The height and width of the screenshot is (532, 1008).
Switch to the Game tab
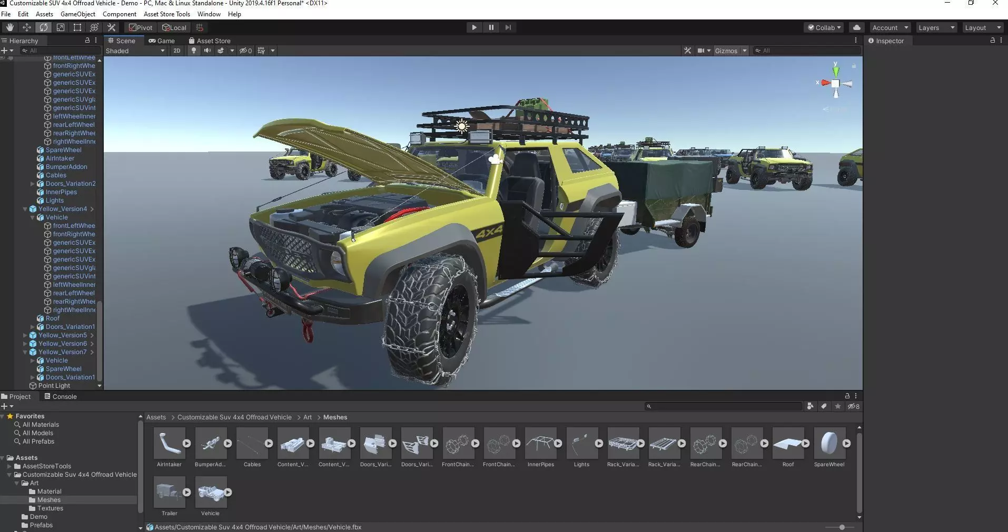tap(161, 41)
